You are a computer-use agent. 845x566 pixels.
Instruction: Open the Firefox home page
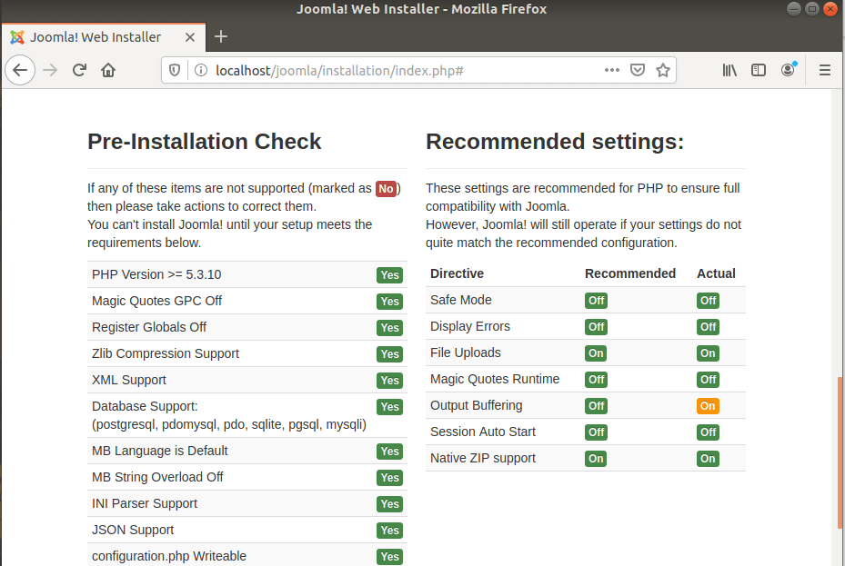tap(108, 70)
